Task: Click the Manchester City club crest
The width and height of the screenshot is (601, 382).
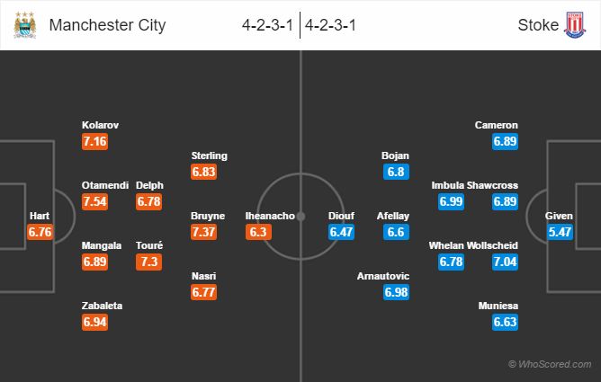Action: [24, 25]
